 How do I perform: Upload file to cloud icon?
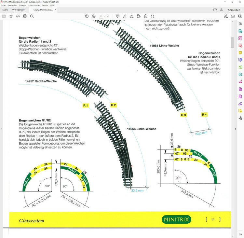click(18, 16)
